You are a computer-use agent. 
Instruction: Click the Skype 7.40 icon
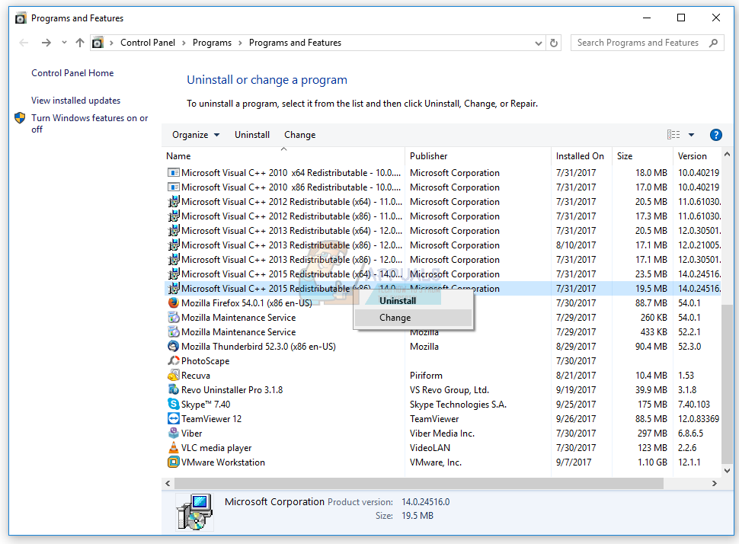tap(174, 404)
